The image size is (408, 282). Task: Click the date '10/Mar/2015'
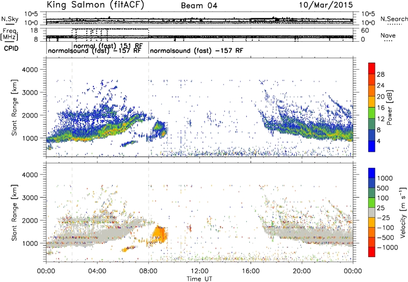pos(326,5)
